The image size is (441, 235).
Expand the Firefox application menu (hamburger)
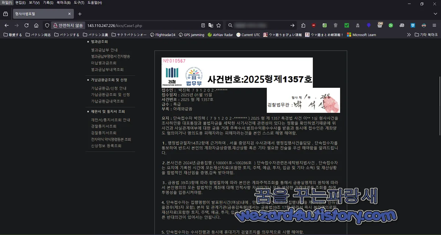pyautogui.click(x=434, y=25)
